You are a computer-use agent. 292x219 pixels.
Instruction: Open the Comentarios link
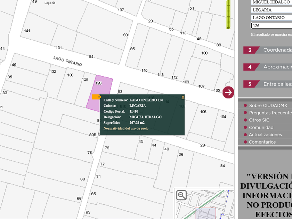[262, 142]
